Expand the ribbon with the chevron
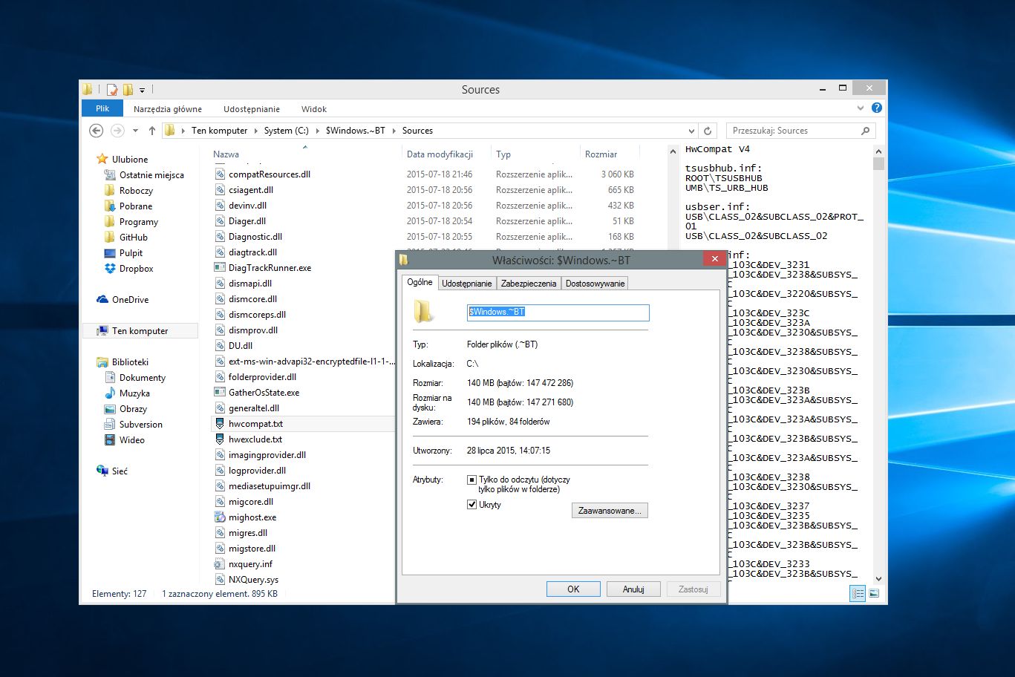Viewport: 1015px width, 677px height. 861,108
